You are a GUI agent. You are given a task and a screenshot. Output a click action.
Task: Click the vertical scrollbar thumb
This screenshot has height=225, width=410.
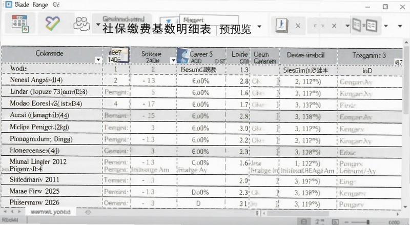(x=406, y=80)
